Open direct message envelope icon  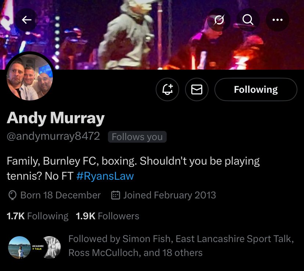click(x=197, y=89)
